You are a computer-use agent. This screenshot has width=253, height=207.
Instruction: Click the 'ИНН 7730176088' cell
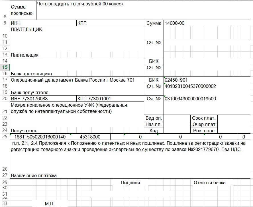click(x=43, y=99)
